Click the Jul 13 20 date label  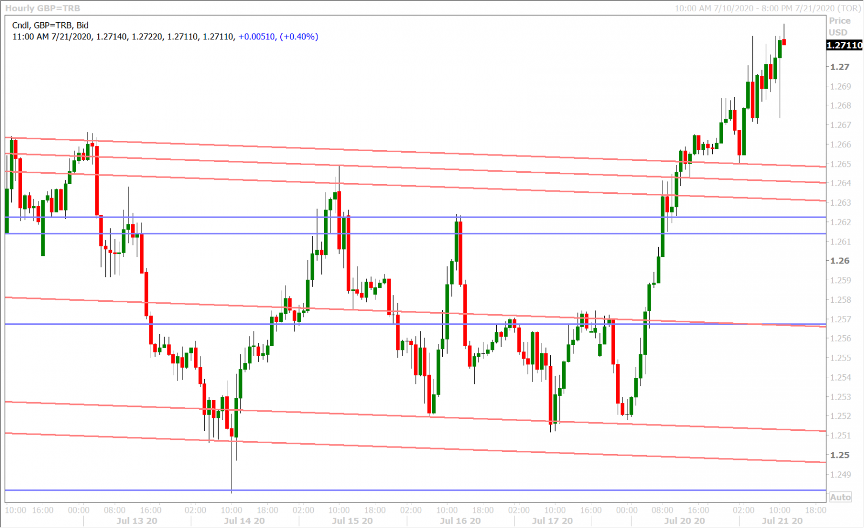[x=137, y=521]
